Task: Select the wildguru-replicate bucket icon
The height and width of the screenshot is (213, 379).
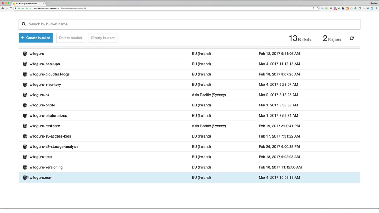Action: click(x=25, y=126)
